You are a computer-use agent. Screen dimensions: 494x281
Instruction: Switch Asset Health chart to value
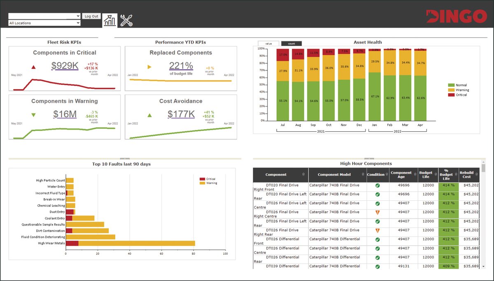click(268, 43)
